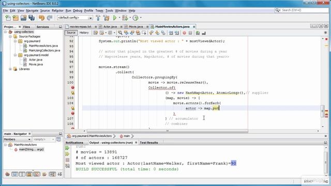
Task: Open Profile Project dropdown arrow
Action: click(141, 18)
